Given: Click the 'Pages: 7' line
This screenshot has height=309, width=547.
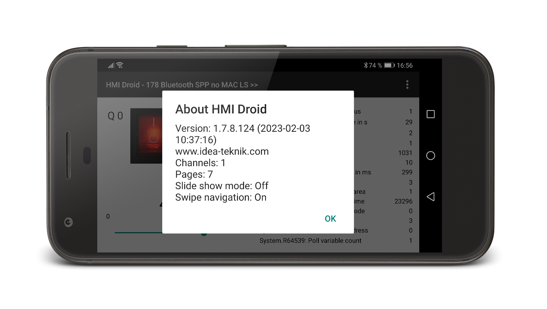Looking at the screenshot, I should 194,174.
